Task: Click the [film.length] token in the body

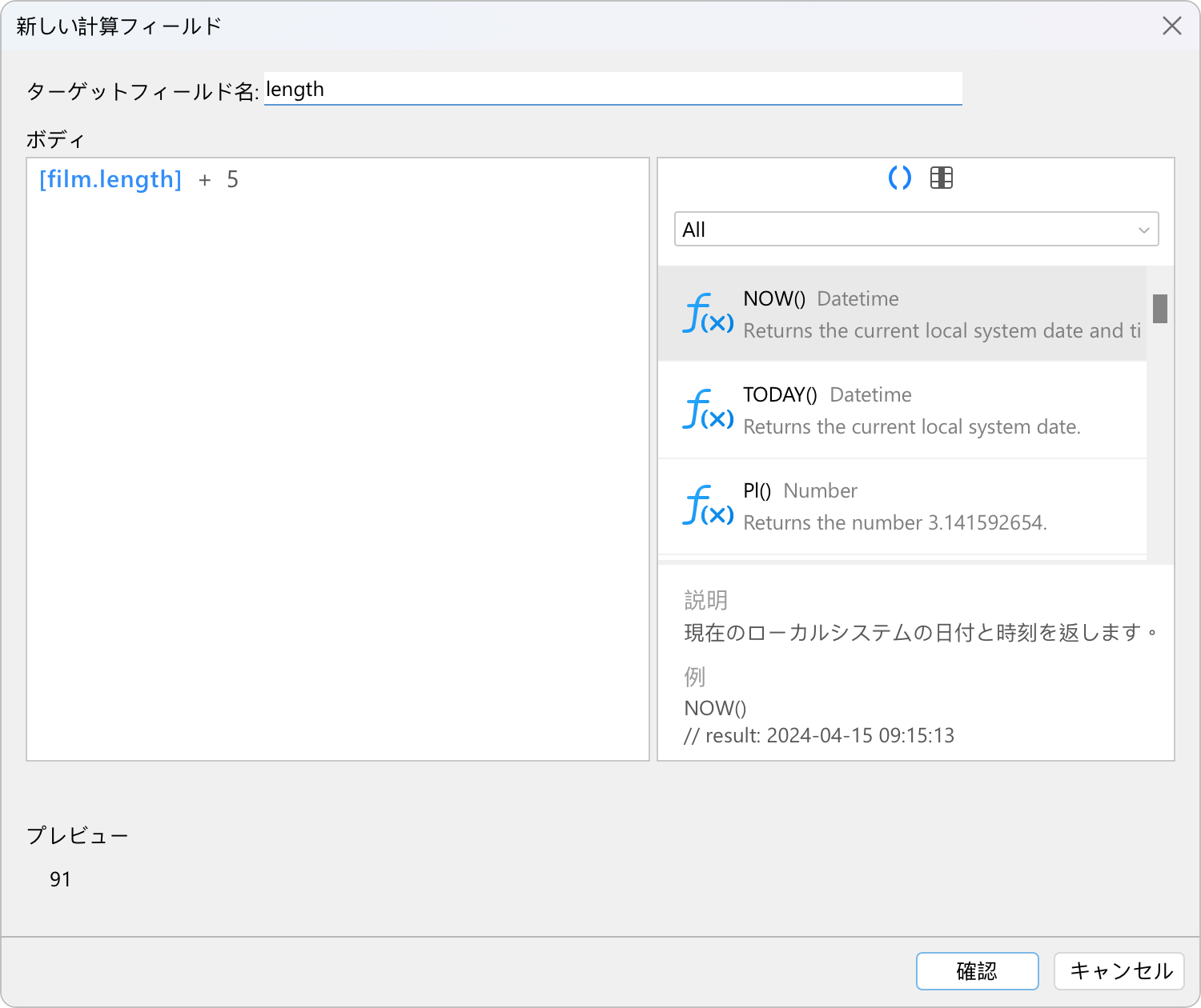Action: pyautogui.click(x=110, y=179)
